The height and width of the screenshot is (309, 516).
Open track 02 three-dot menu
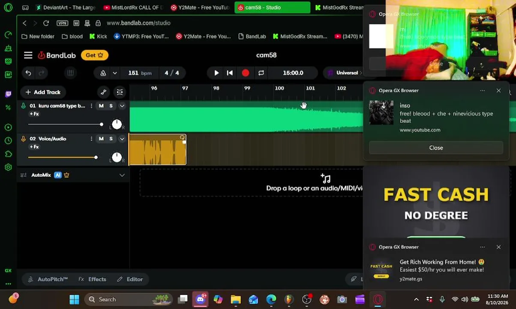(x=91, y=139)
